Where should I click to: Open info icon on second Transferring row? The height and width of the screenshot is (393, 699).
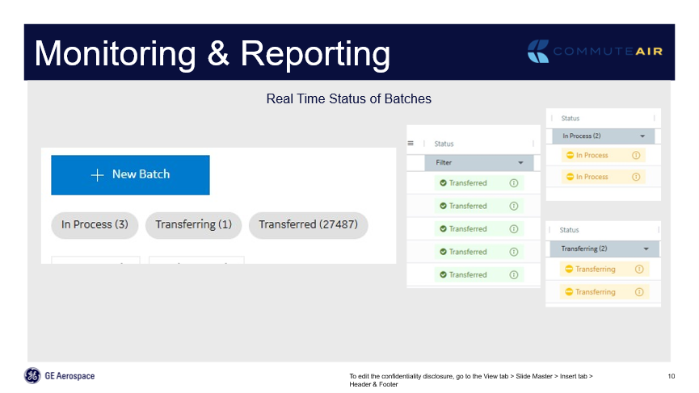(638, 292)
